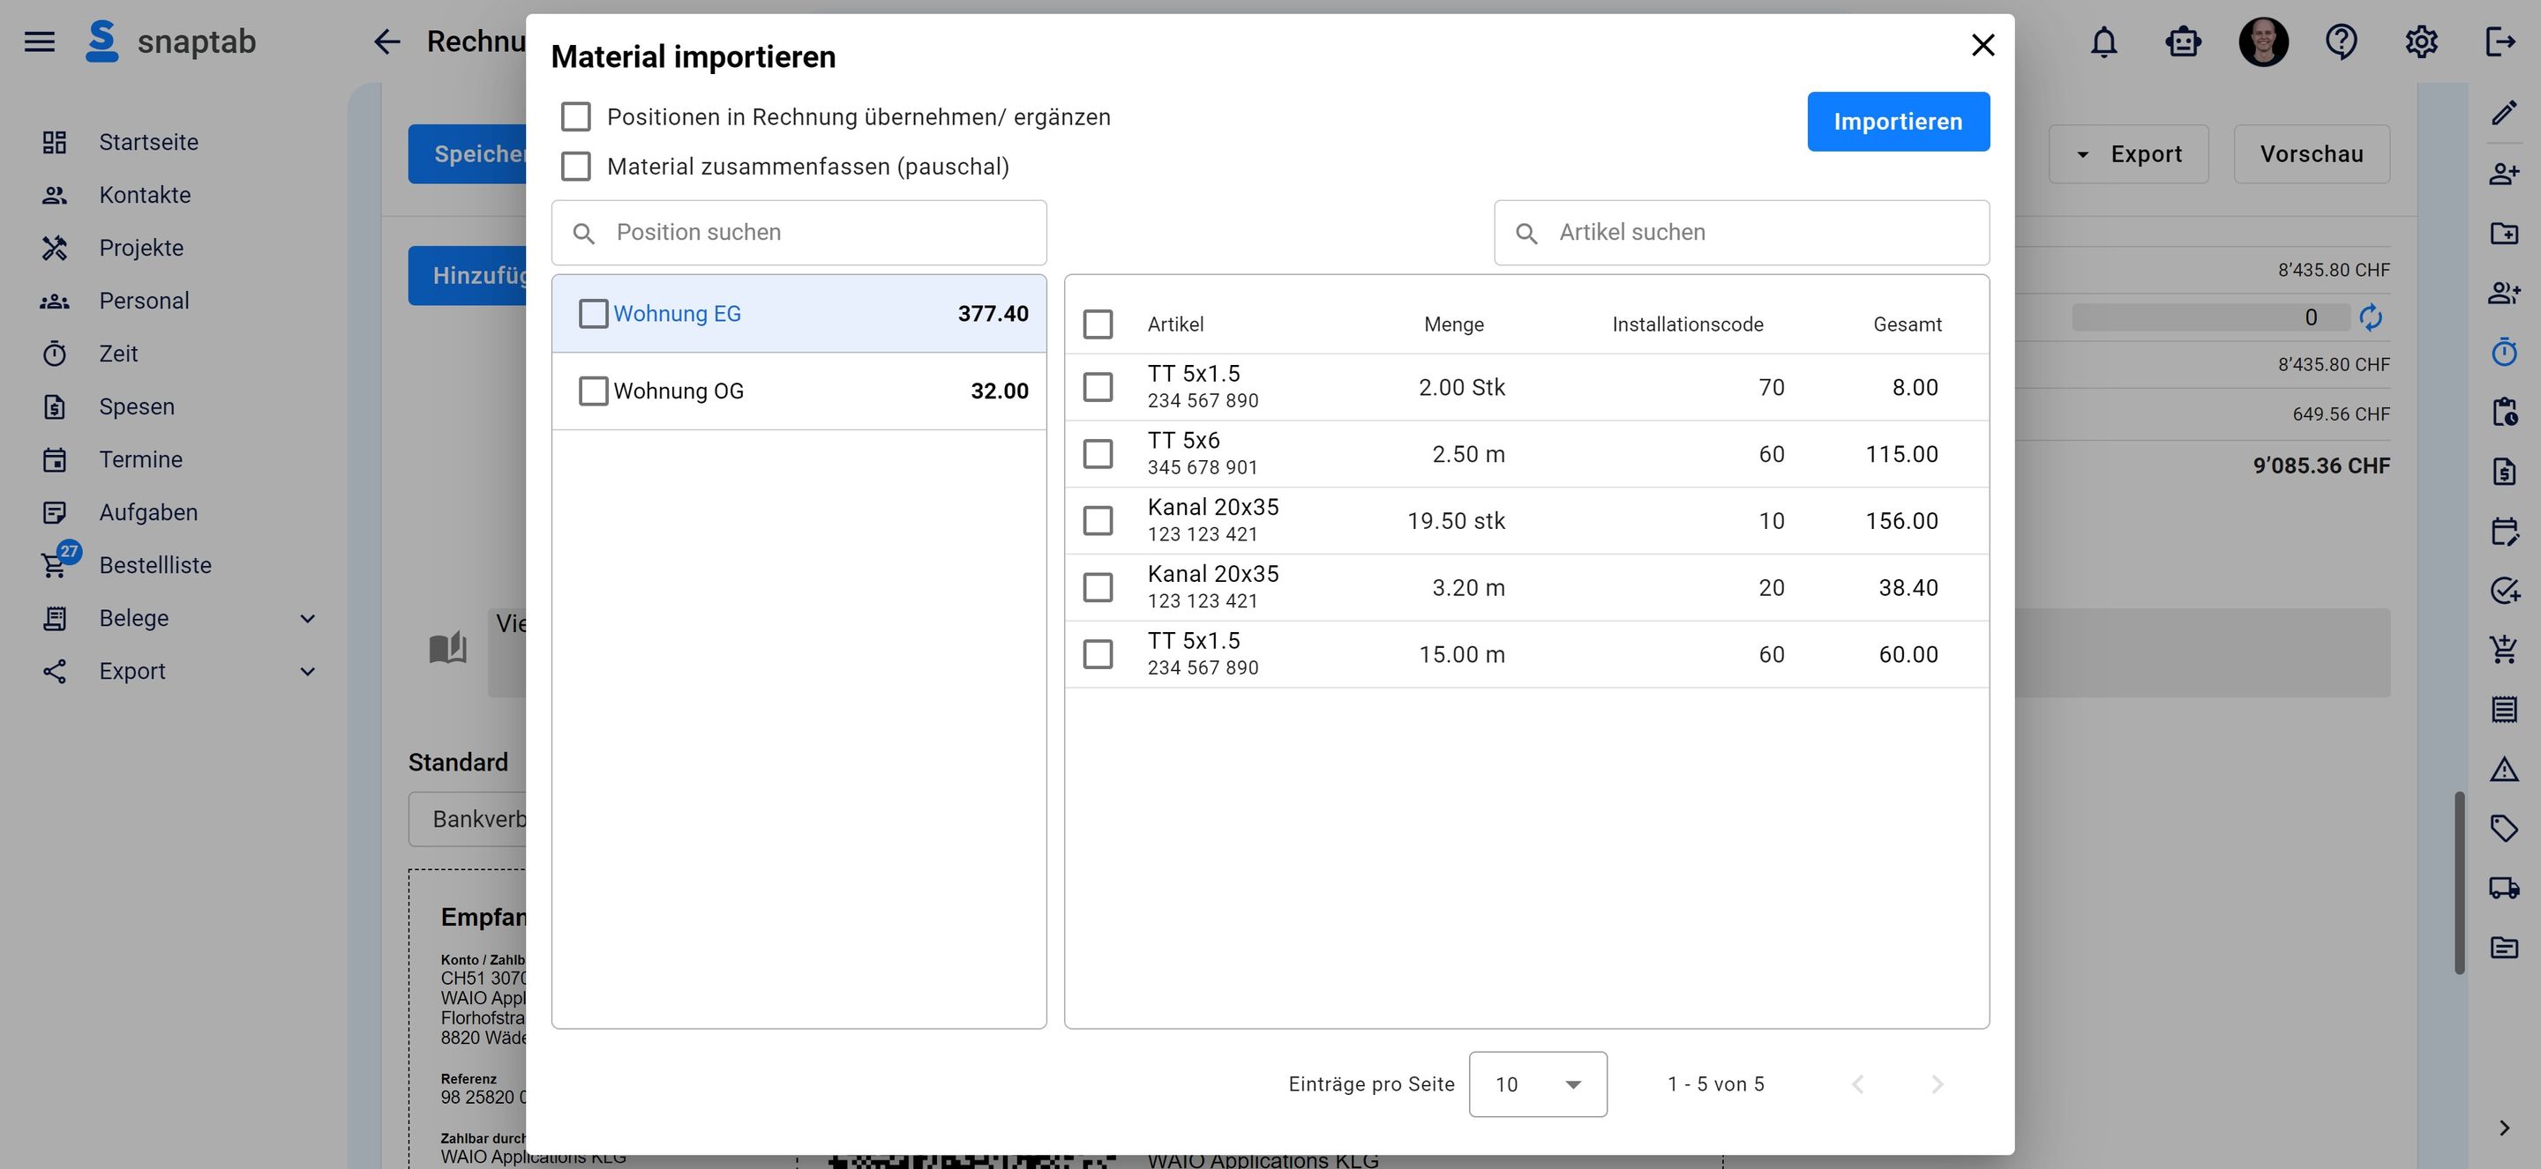Screen dimensions: 2541x1169
Task: Click the page vertical scrollbar
Action: click(x=2460, y=882)
